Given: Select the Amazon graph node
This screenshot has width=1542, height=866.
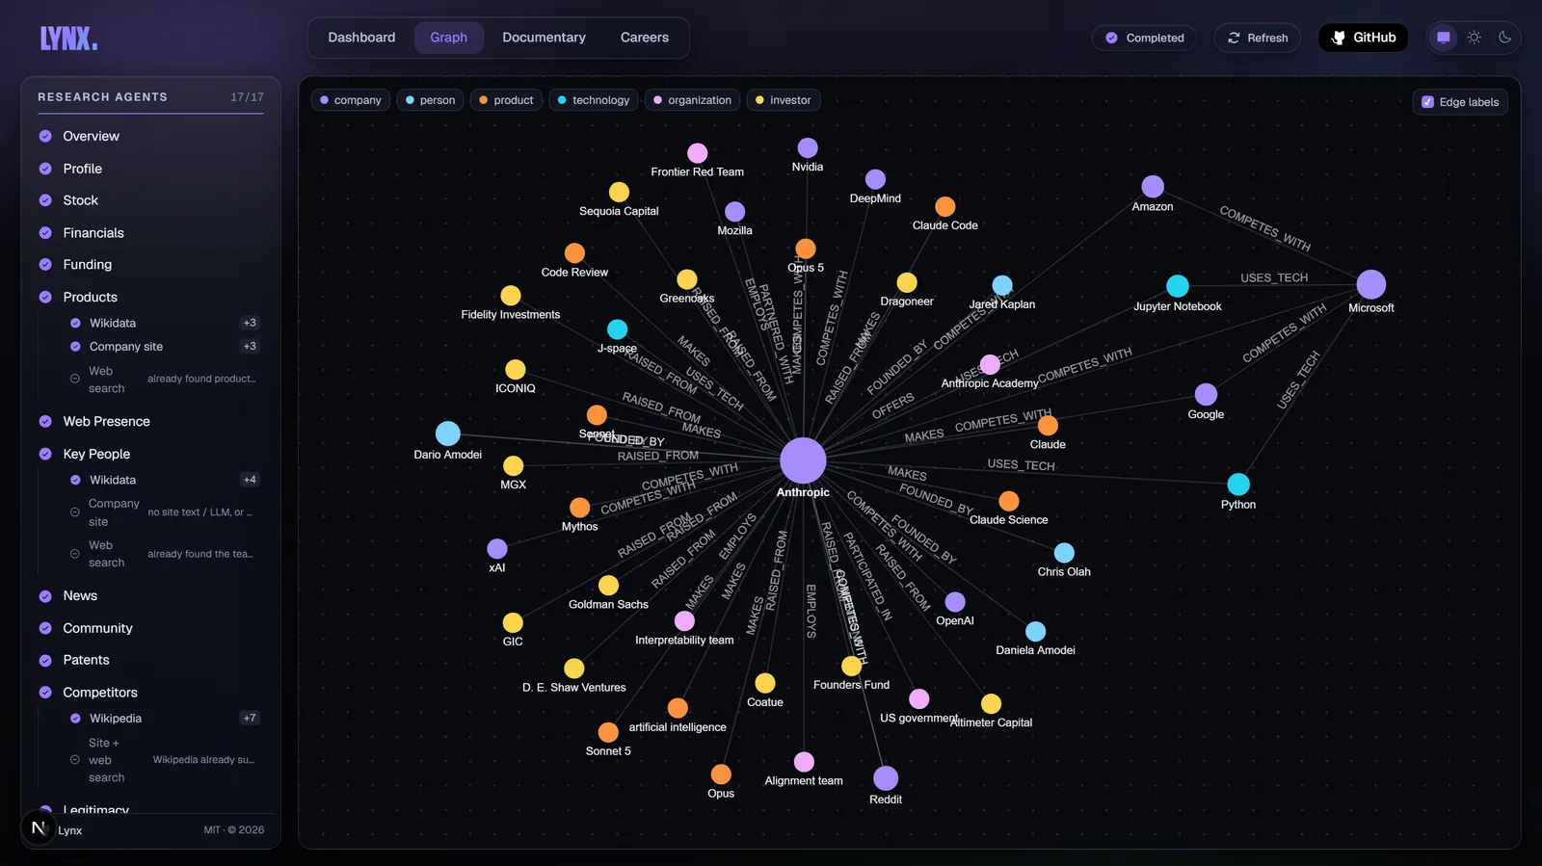Looking at the screenshot, I should [1153, 186].
